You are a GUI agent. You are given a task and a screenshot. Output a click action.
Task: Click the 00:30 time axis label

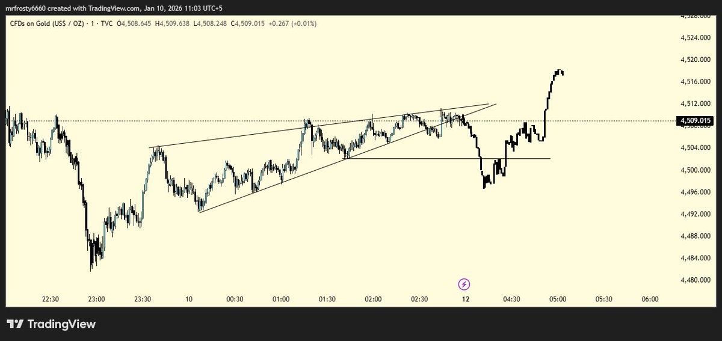[x=235, y=299]
